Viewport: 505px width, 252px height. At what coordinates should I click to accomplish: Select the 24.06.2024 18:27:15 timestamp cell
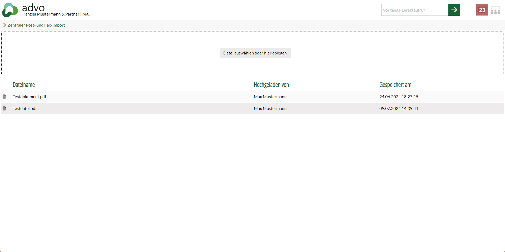tap(399, 97)
